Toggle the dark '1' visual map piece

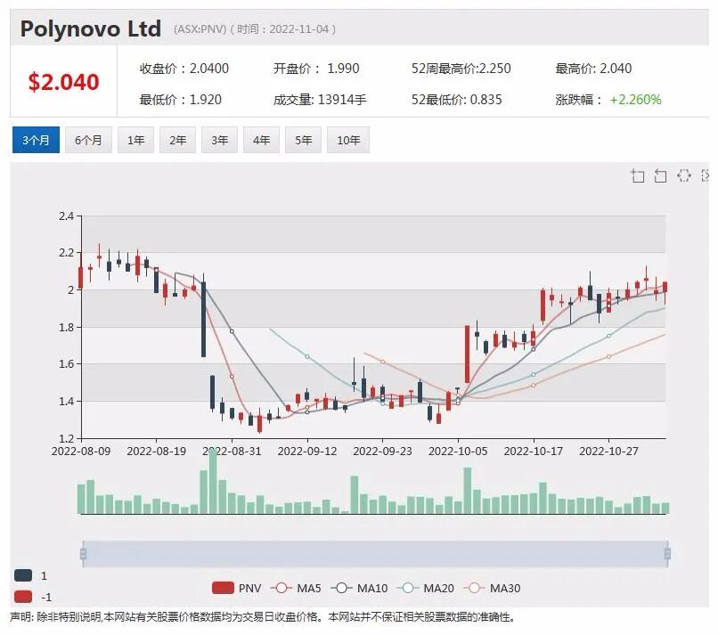(30, 576)
